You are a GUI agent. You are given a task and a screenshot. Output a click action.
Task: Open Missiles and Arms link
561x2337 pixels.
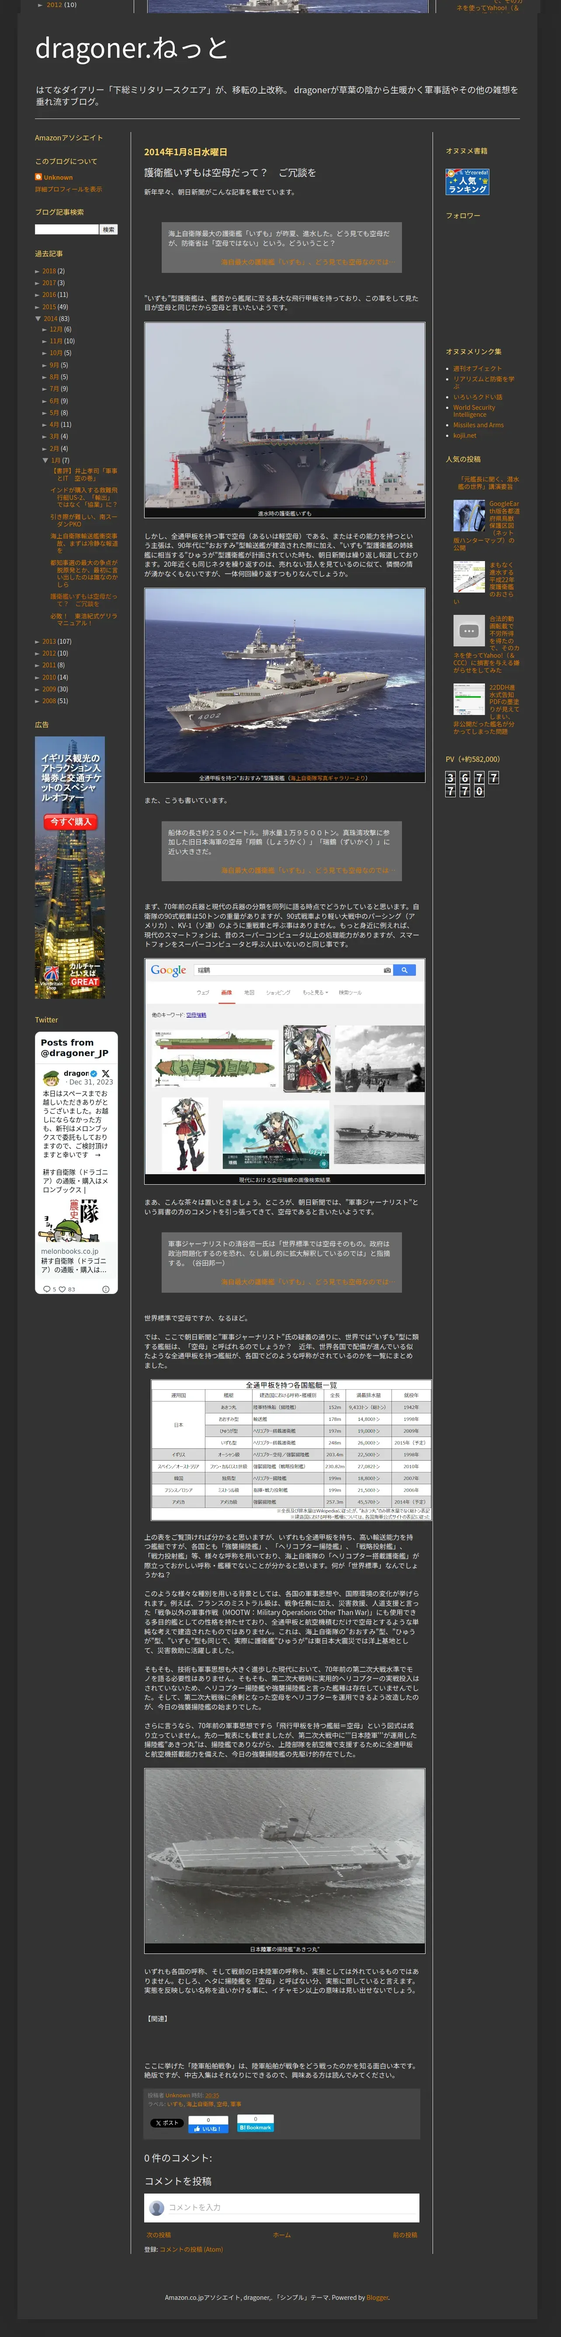click(478, 425)
